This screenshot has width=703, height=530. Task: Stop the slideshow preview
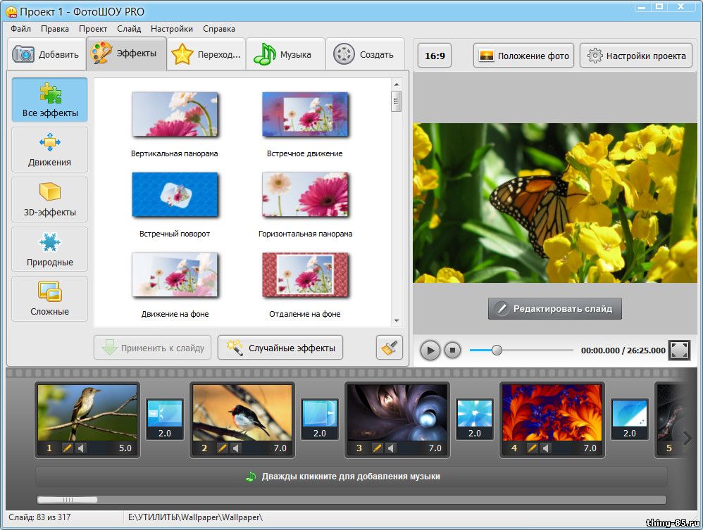[453, 351]
